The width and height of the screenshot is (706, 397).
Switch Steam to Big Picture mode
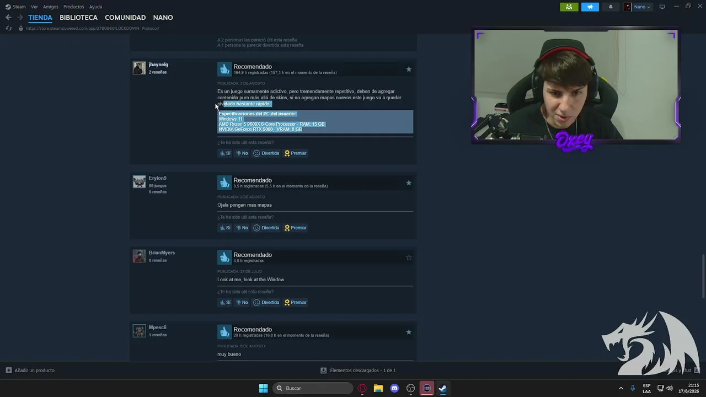pos(662,7)
